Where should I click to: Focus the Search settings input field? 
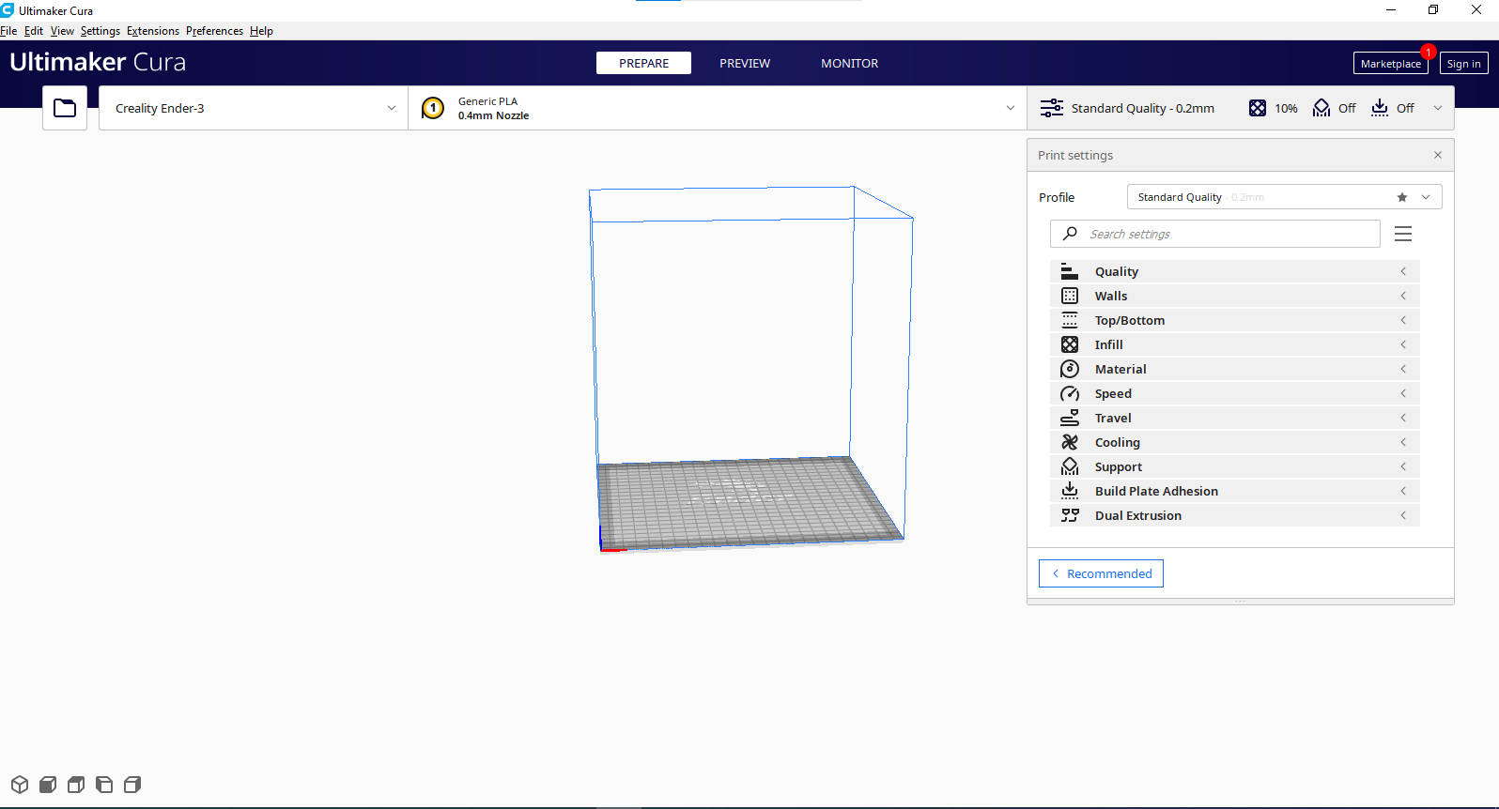[x=1215, y=234]
